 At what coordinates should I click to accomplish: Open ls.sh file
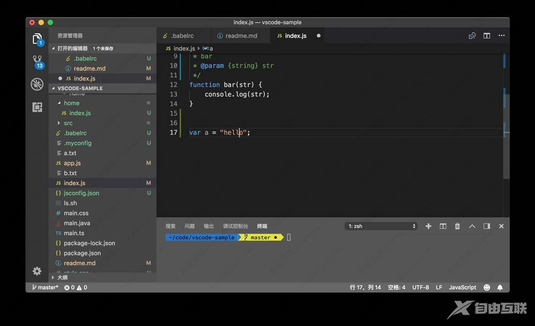[102, 203]
